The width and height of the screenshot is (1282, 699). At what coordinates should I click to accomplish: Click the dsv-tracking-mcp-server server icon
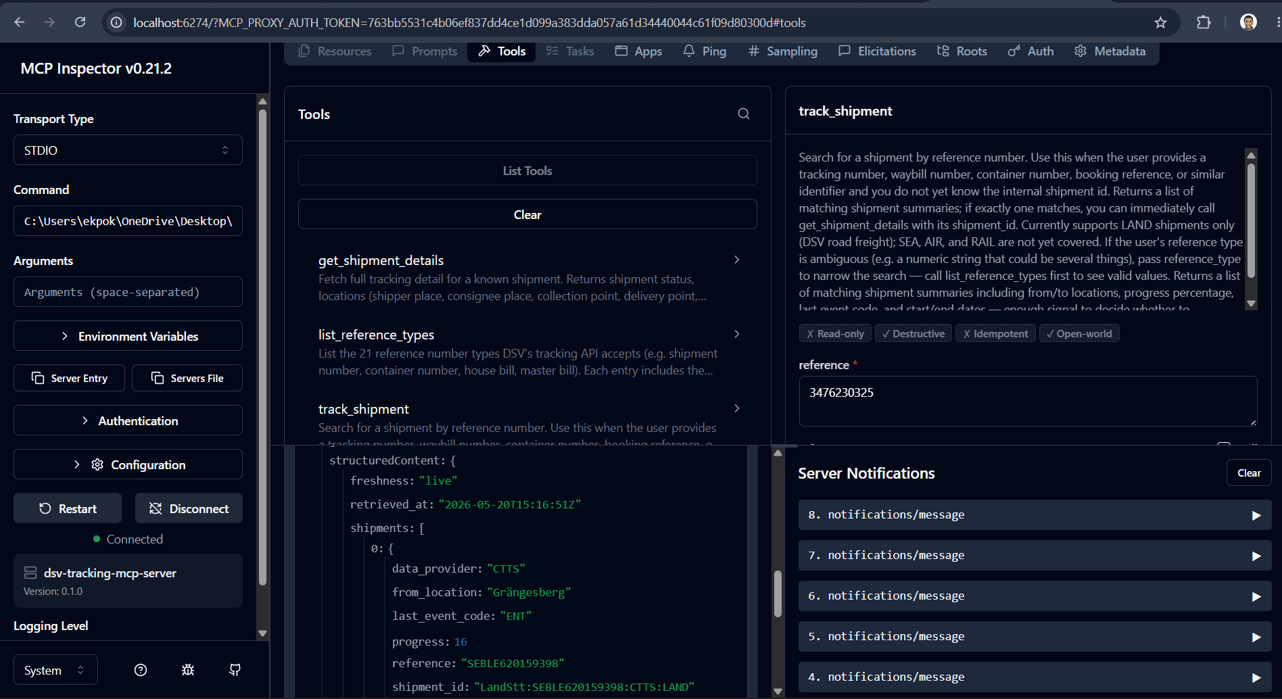click(x=30, y=573)
